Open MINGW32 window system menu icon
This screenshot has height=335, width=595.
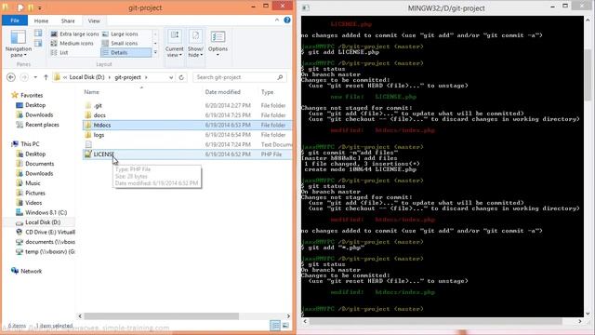pos(306,7)
